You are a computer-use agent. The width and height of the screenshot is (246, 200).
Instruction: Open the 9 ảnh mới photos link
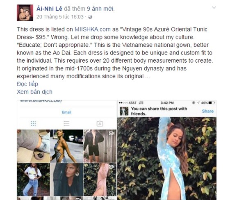pyautogui.click(x=100, y=9)
